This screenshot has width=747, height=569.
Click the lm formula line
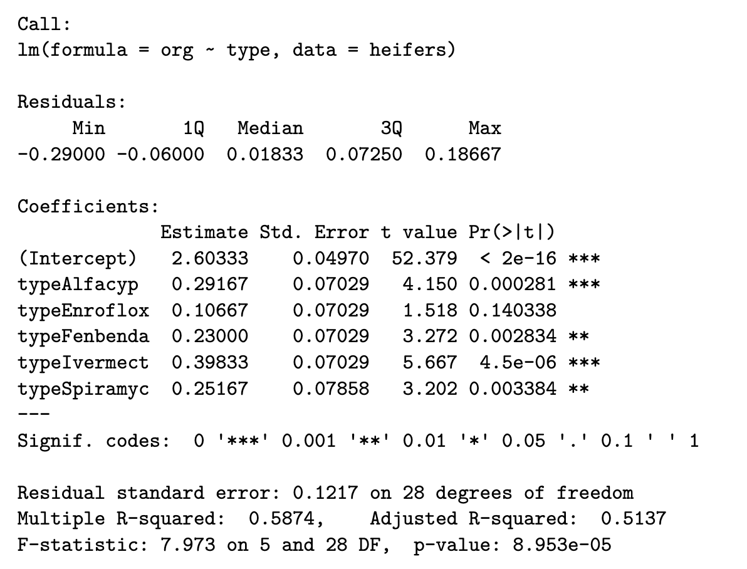coord(236,50)
